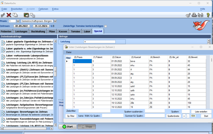Click the red fox logo
This screenshot has height=134, width=213.
[201, 25]
